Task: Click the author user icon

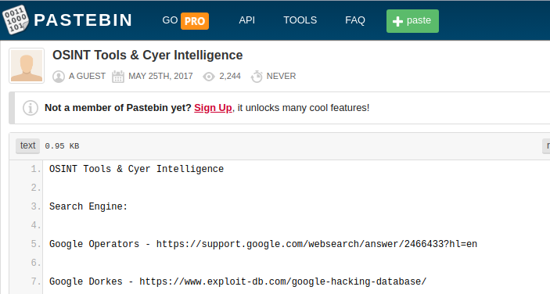Action: [x=59, y=77]
